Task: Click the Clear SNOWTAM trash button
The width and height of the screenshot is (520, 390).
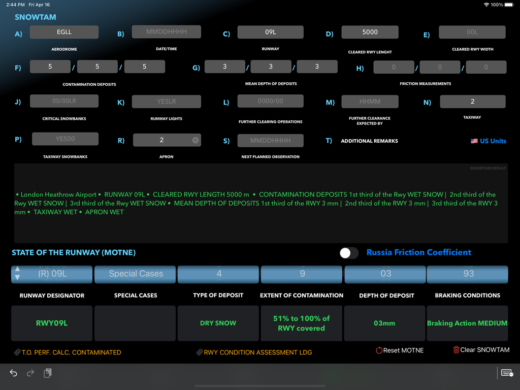Action: (481, 350)
